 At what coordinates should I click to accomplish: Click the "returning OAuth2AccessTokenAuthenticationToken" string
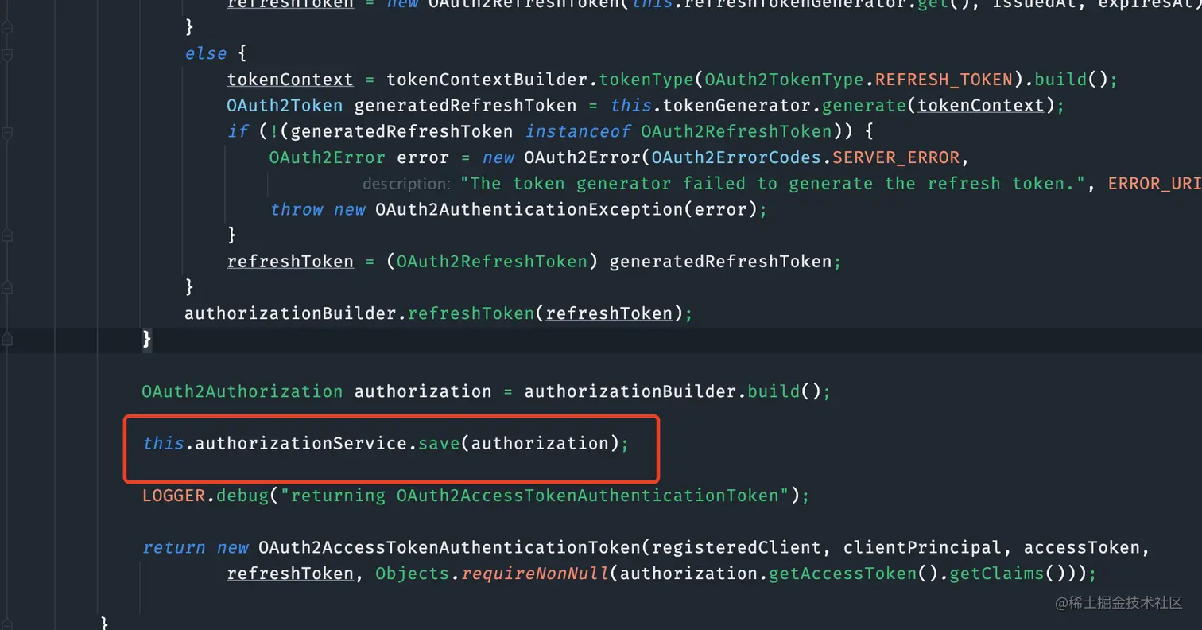point(535,496)
